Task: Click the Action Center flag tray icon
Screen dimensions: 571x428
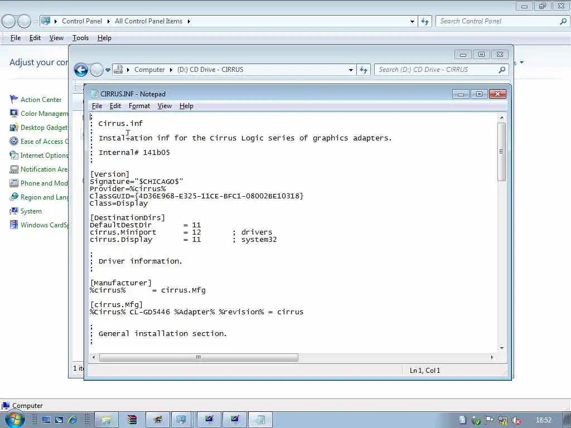Action: [x=490, y=420]
